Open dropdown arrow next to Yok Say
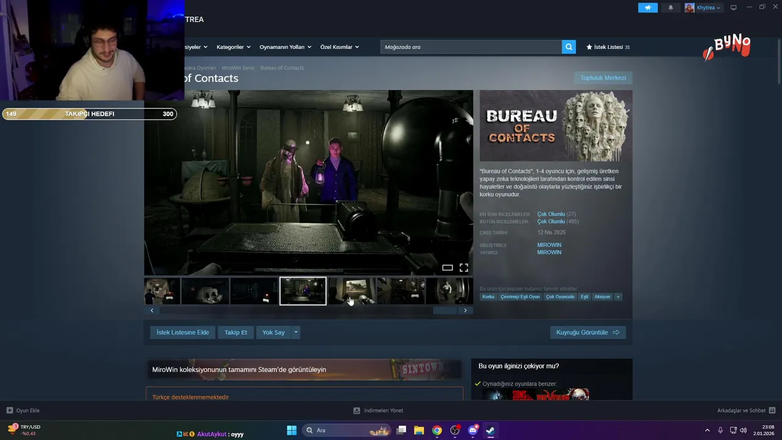Image resolution: width=782 pixels, height=440 pixels. [296, 332]
